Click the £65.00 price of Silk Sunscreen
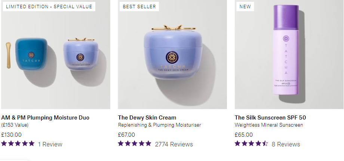This screenshot has height=161, width=344. 244,135
